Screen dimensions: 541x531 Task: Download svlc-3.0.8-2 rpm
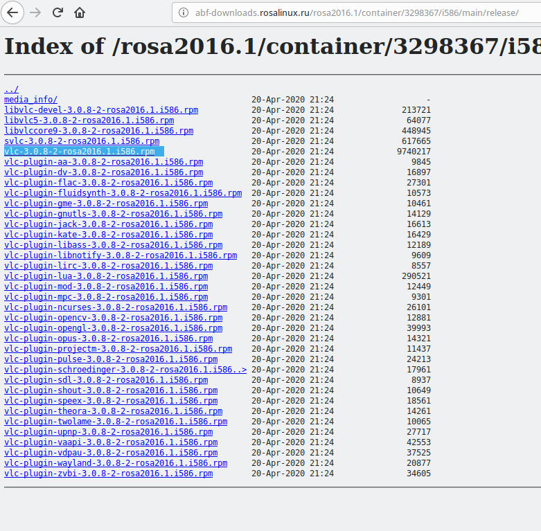click(x=82, y=141)
